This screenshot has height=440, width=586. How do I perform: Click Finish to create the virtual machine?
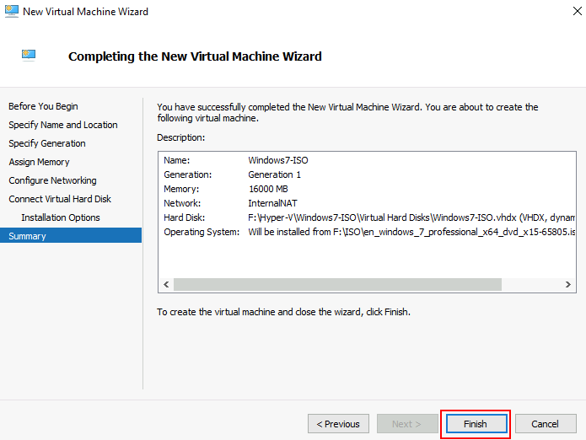click(475, 424)
